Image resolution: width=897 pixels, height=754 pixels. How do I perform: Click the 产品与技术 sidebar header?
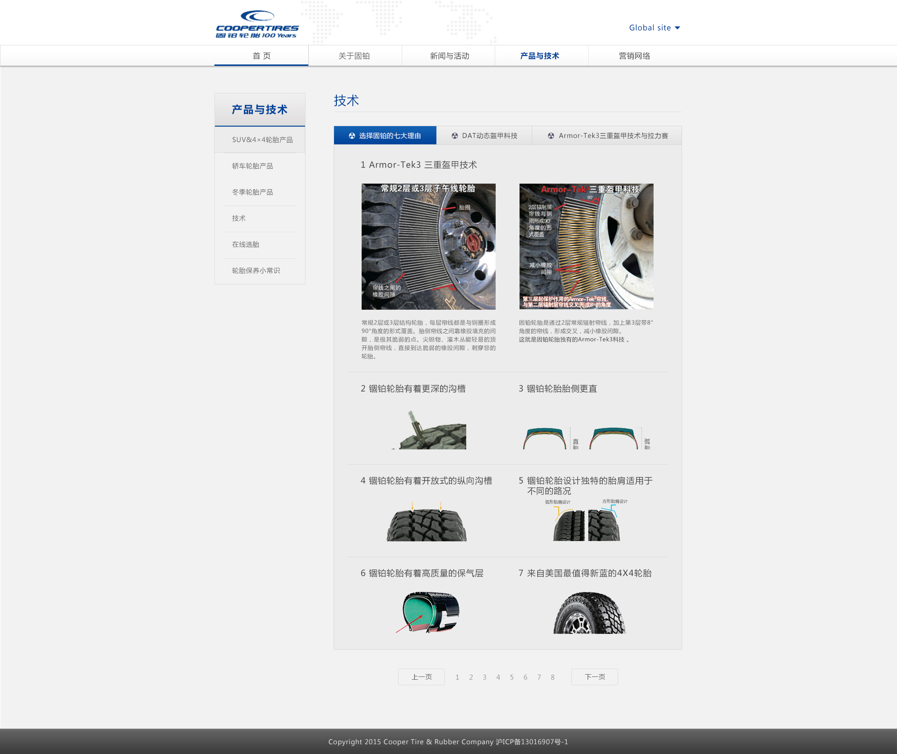click(260, 110)
